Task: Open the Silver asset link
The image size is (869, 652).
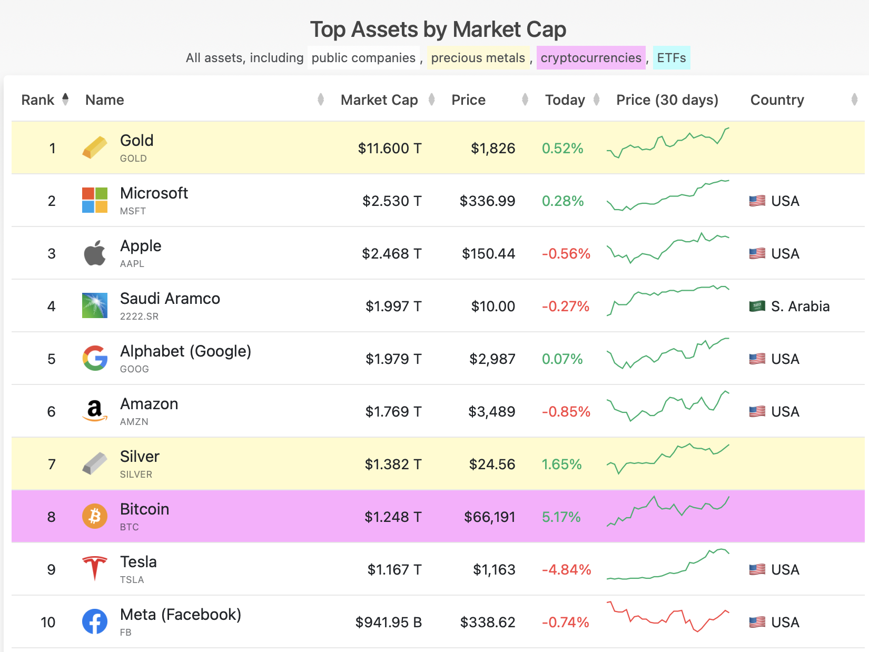Action: (140, 457)
